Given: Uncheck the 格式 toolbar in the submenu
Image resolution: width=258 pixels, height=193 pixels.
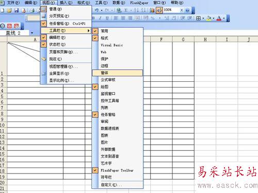Looking at the screenshot, I should [118, 38].
